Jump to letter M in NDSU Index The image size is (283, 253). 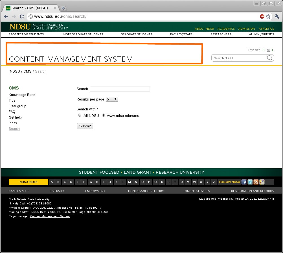coord(130,182)
